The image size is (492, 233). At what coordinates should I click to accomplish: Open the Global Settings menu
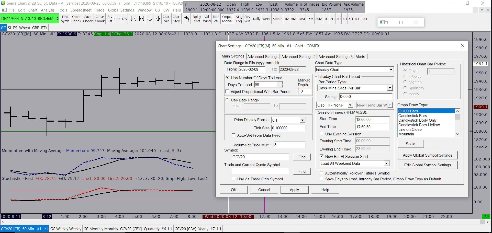pos(121,10)
